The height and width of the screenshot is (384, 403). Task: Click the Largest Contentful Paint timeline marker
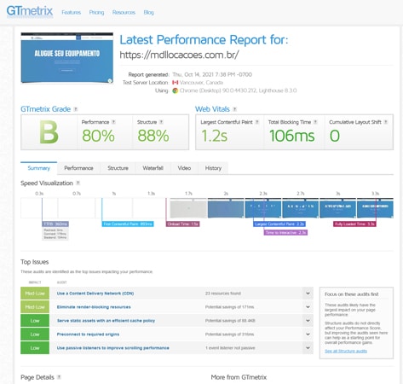[279, 224]
